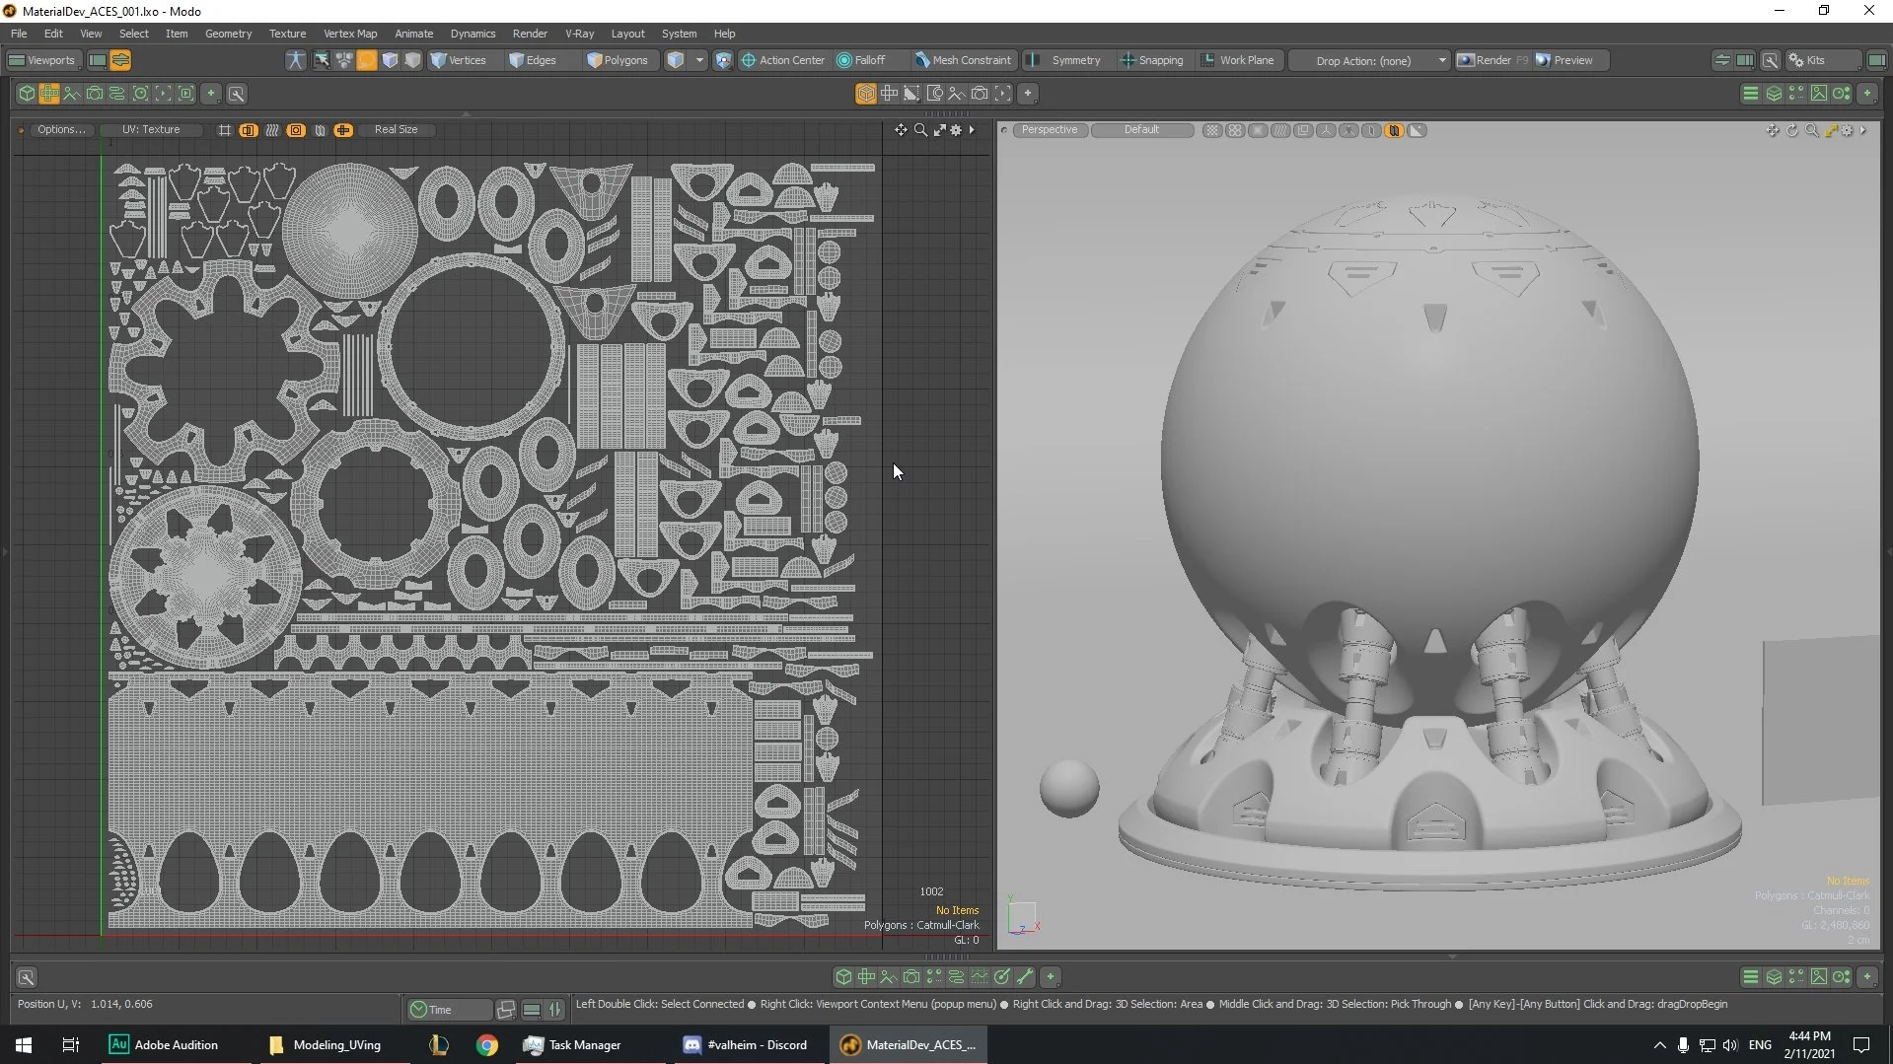Click the Kits button
This screenshot has height=1064, width=1893.
point(1813,60)
